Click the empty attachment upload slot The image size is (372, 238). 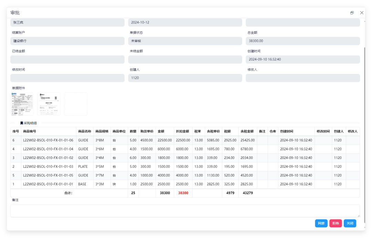[x=76, y=104]
